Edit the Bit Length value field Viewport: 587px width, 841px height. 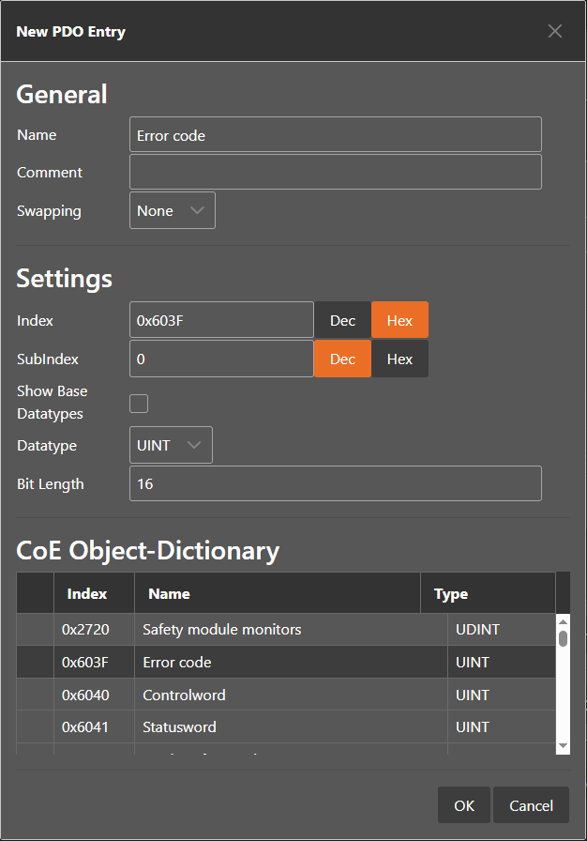tap(335, 483)
